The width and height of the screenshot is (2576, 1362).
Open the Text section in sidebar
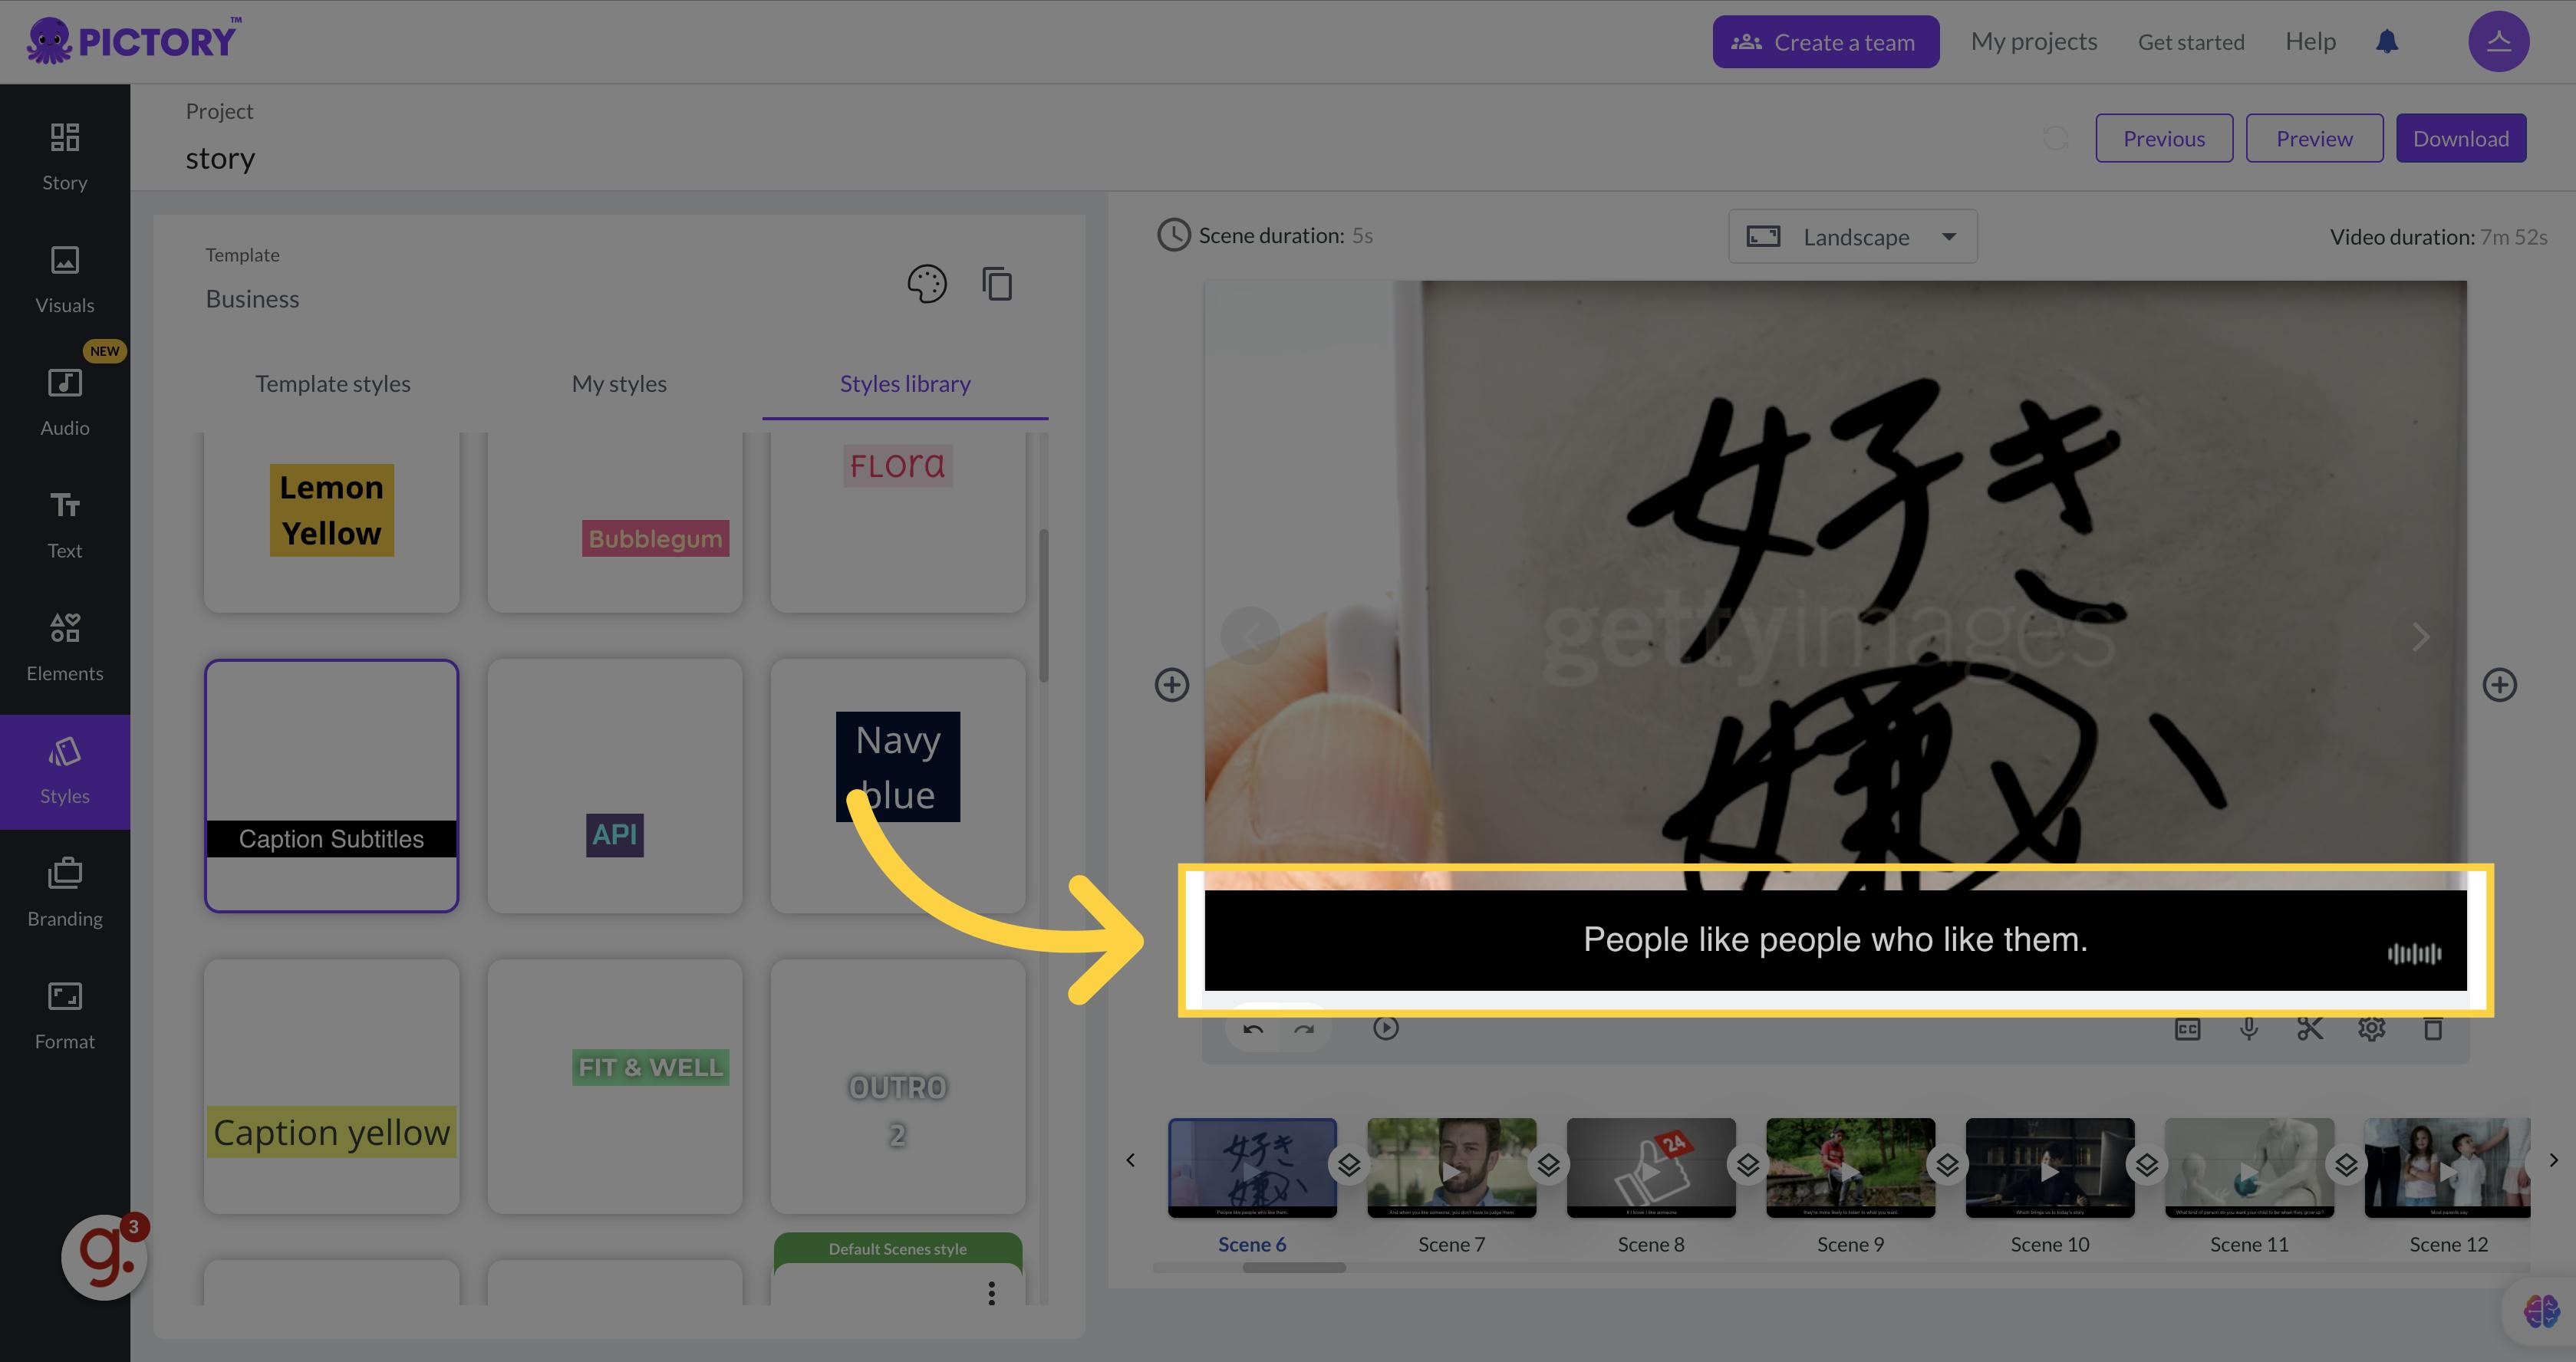coord(65,526)
